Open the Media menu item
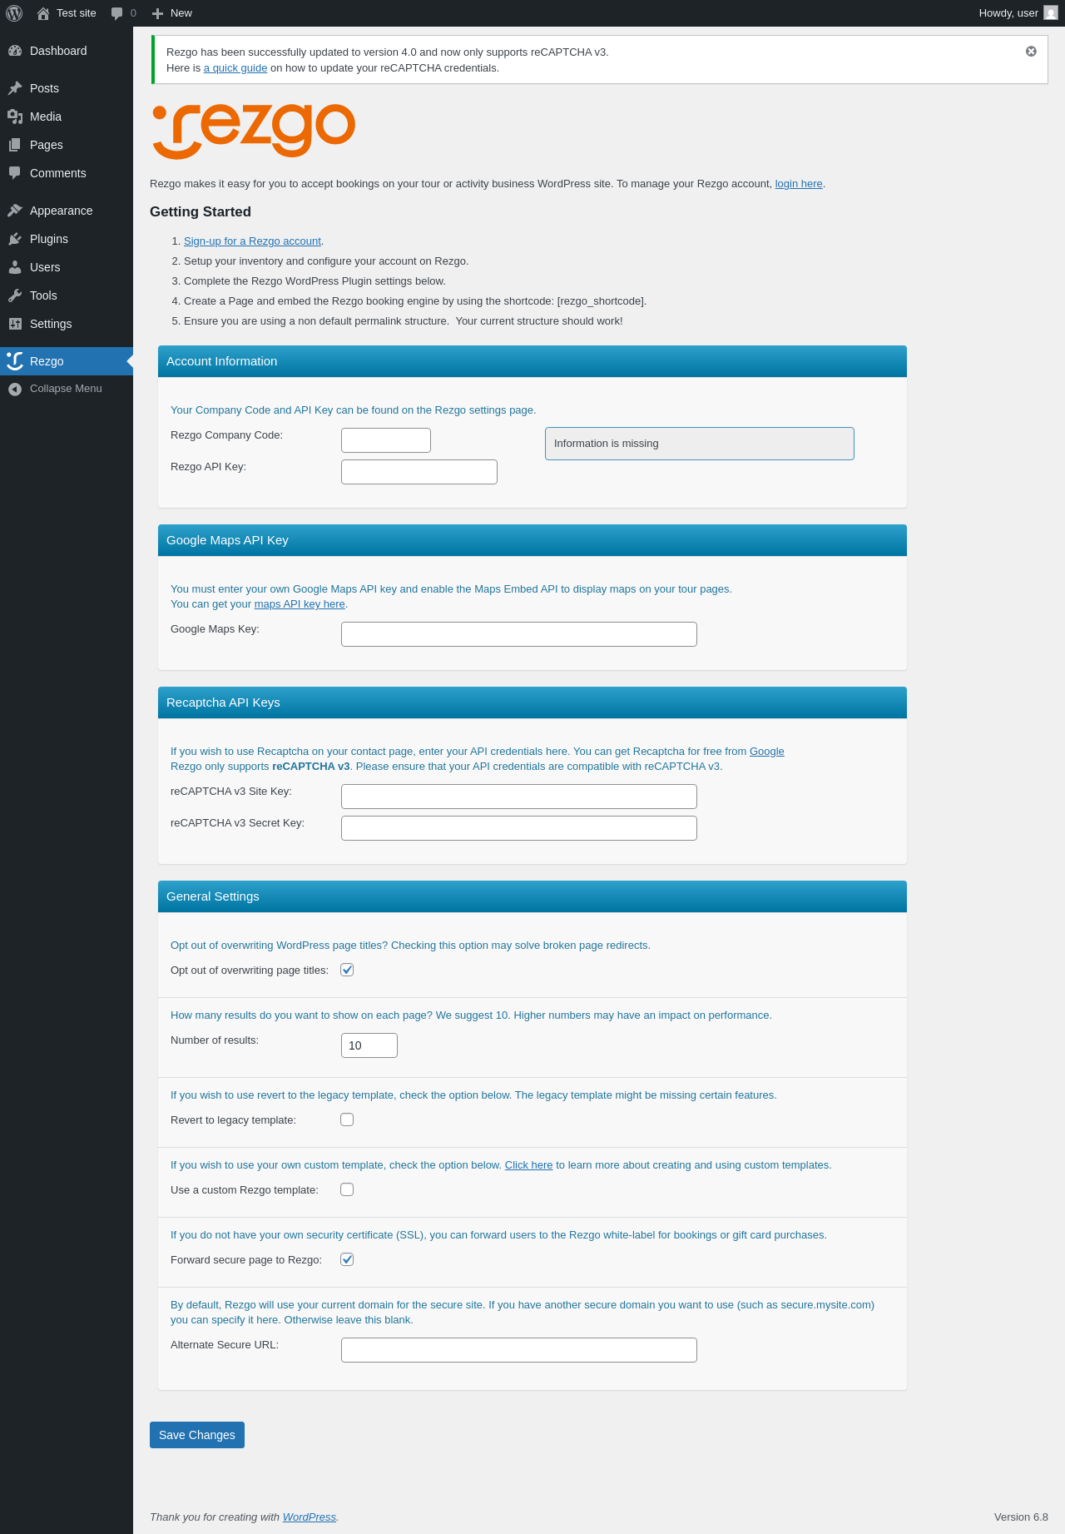1065x1534 pixels. coord(67,117)
